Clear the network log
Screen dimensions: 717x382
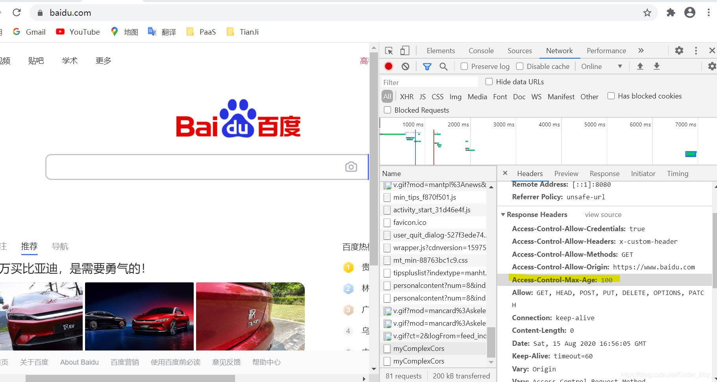406,66
